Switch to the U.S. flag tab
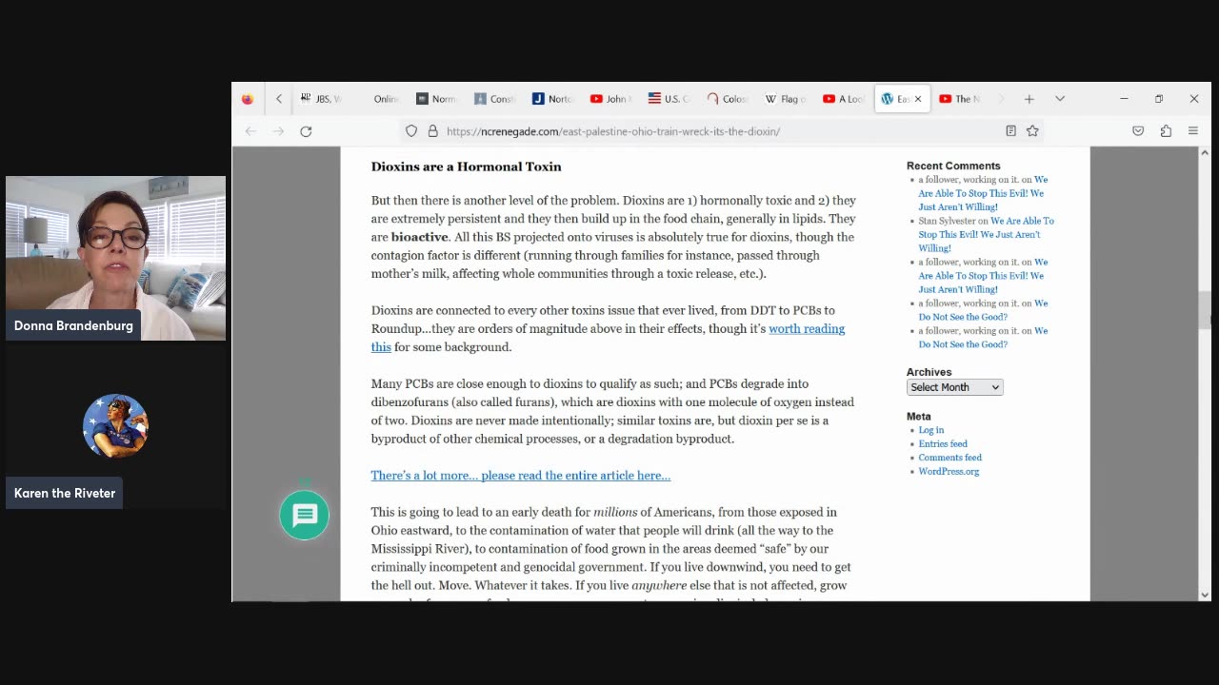The image size is (1219, 685). pyautogui.click(x=669, y=99)
